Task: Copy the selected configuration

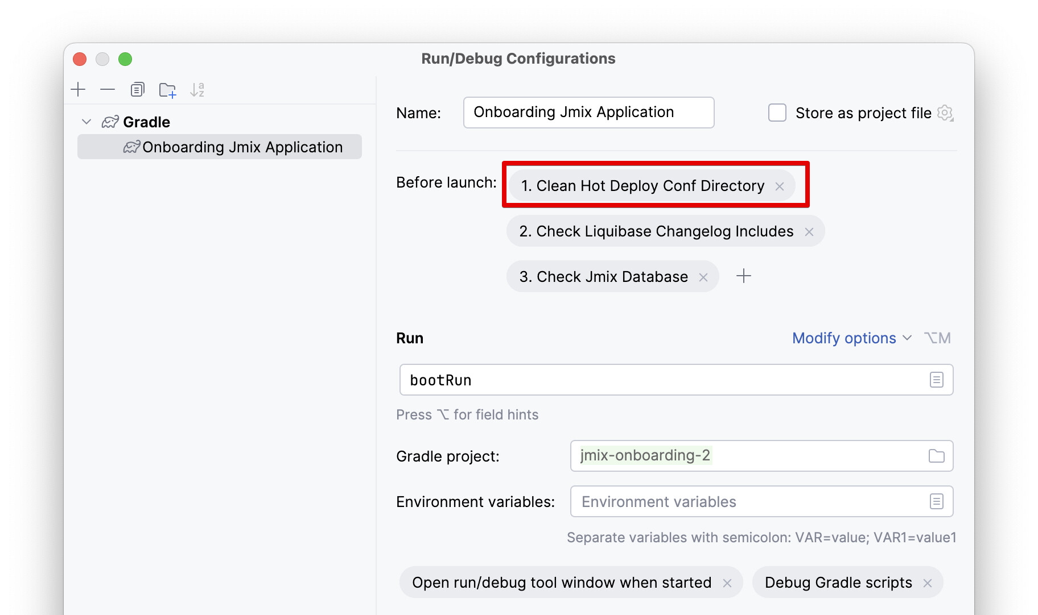Action: (137, 89)
